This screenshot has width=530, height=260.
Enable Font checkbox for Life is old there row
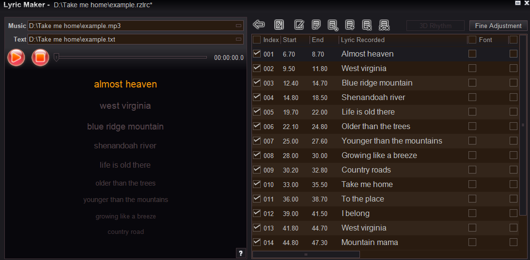(x=472, y=112)
